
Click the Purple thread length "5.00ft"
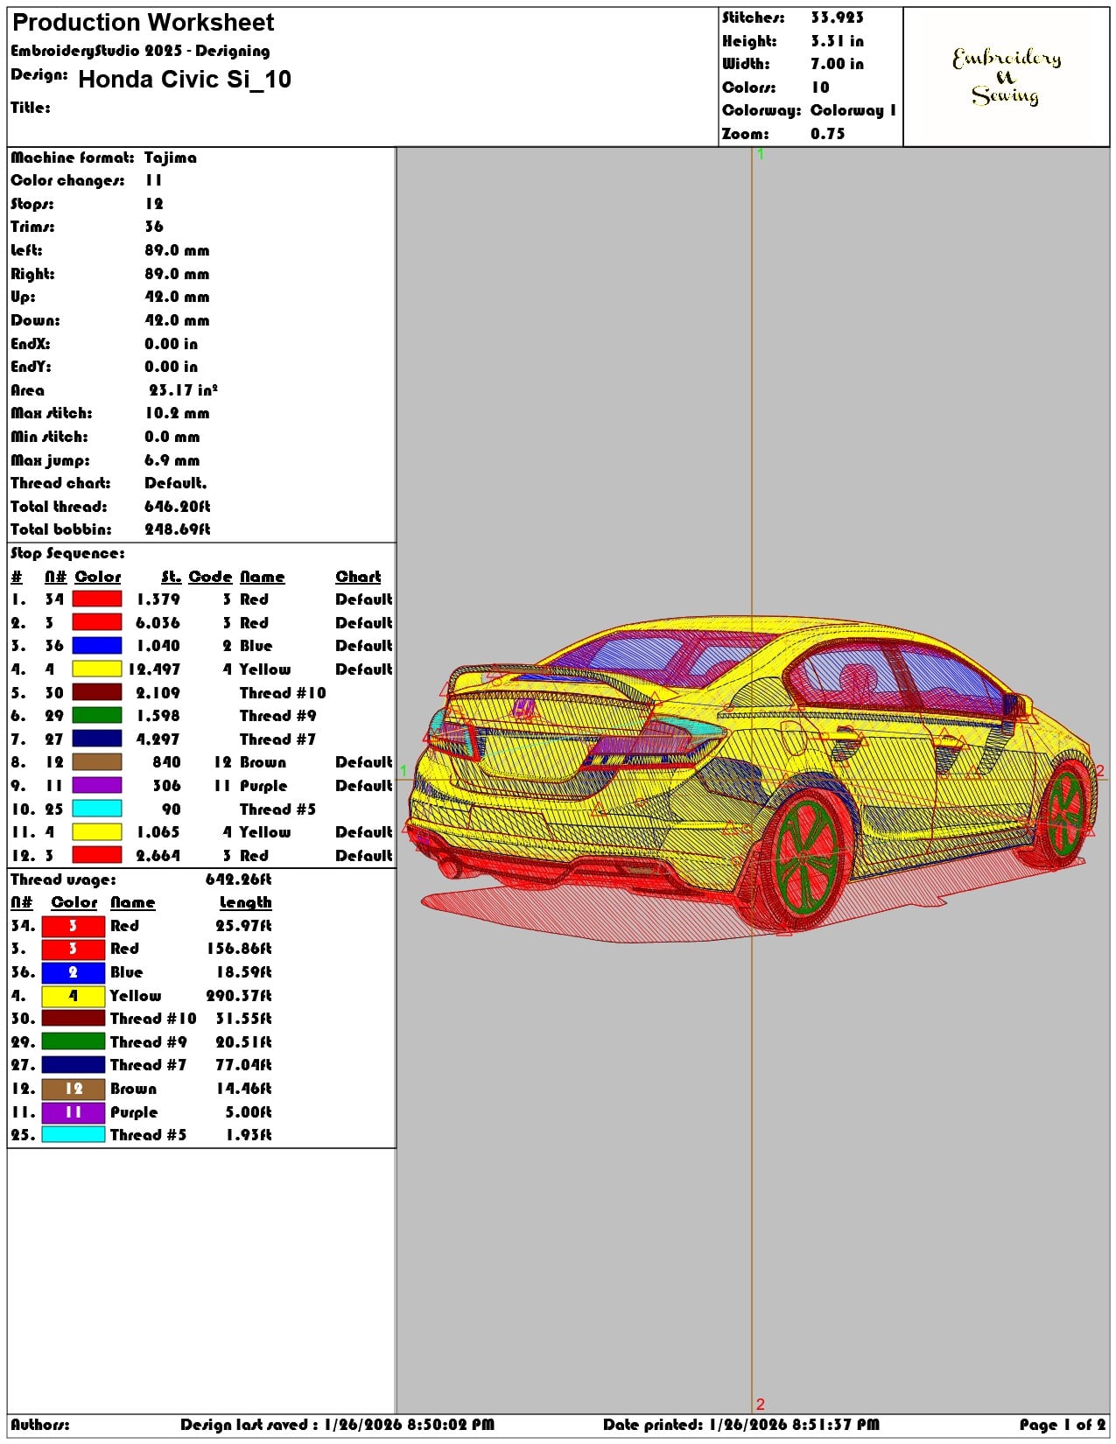pos(249,1112)
